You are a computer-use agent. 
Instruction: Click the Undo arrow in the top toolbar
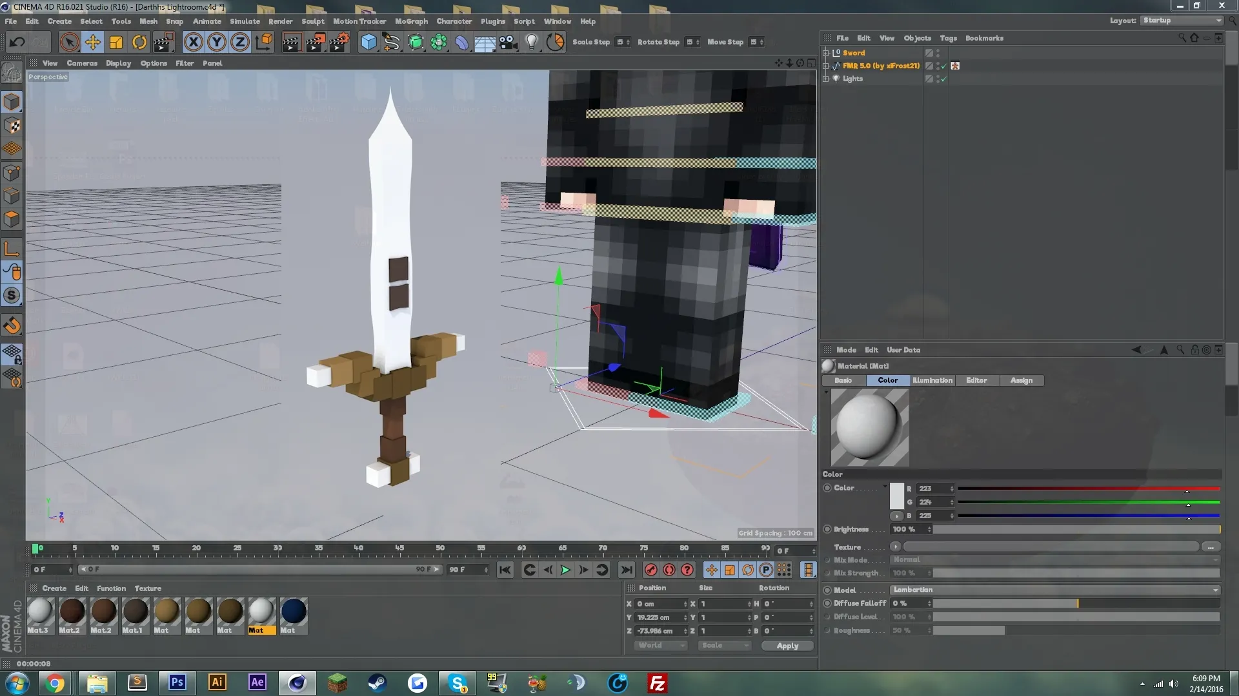coord(17,43)
